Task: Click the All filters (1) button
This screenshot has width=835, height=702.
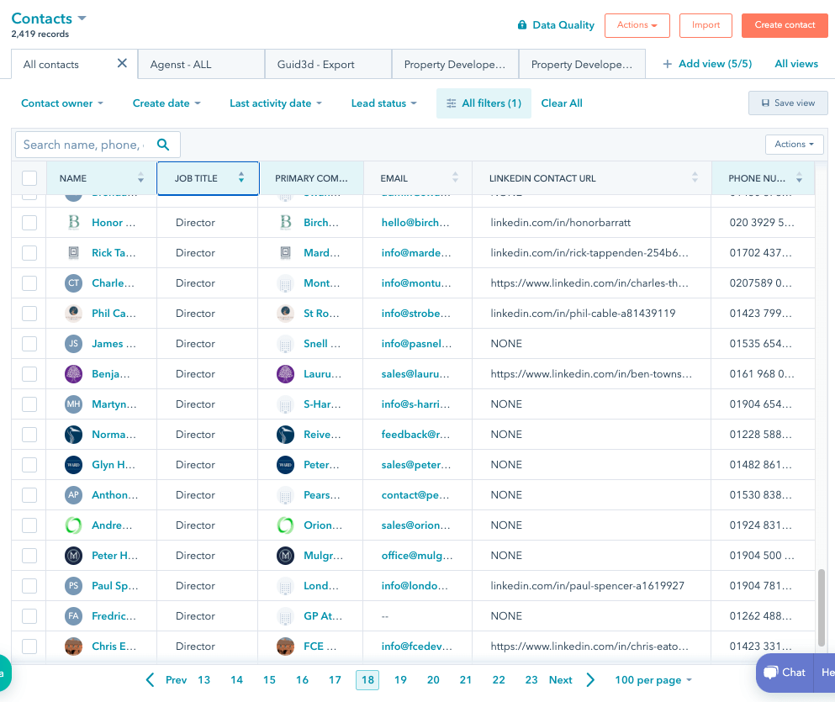Action: pos(484,103)
